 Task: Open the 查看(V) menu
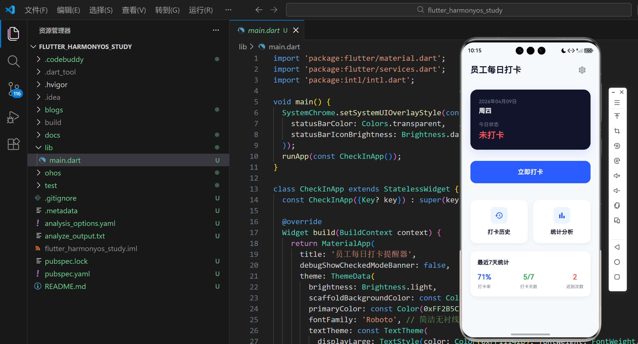pyautogui.click(x=134, y=10)
